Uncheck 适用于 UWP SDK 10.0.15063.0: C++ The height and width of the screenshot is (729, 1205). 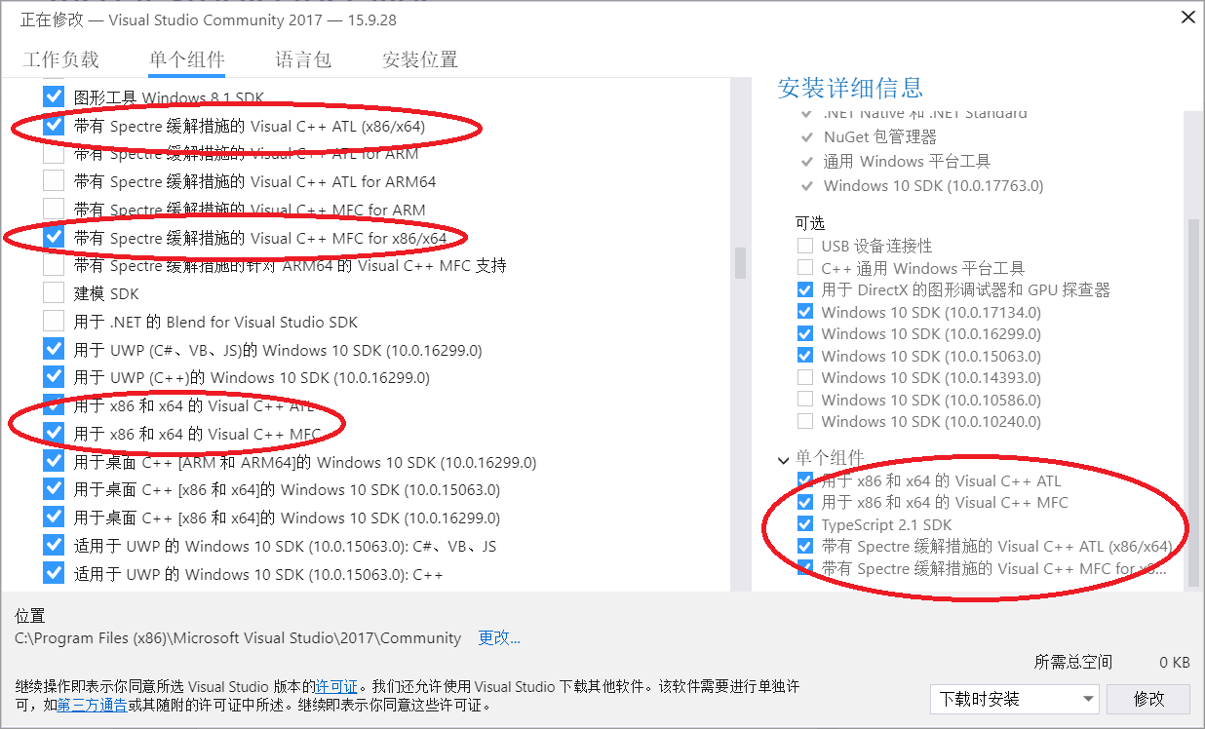pyautogui.click(x=54, y=574)
